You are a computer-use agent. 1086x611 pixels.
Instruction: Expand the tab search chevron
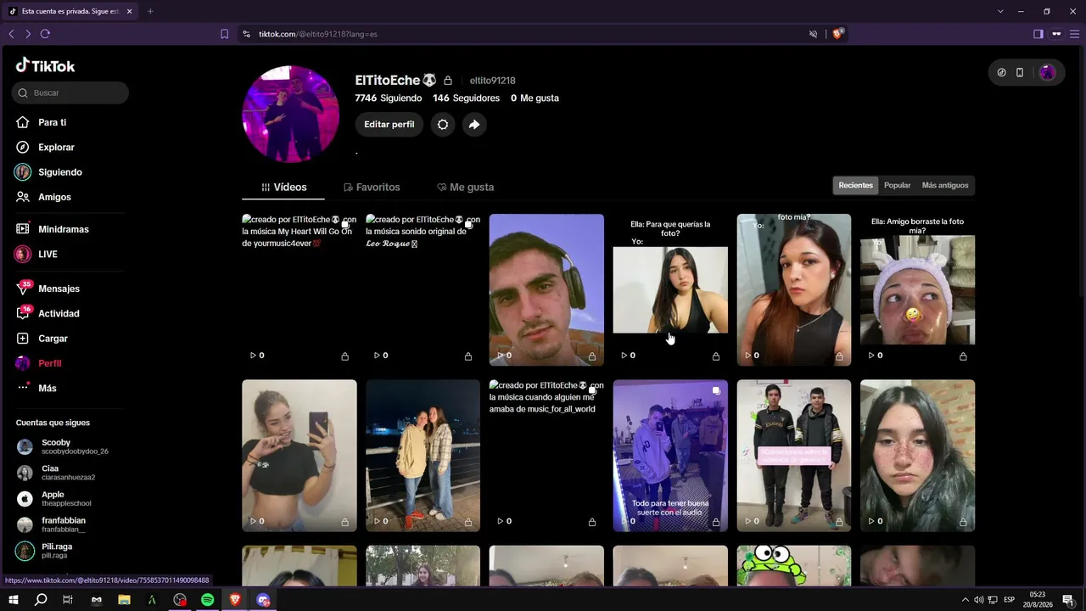pos(1000,11)
